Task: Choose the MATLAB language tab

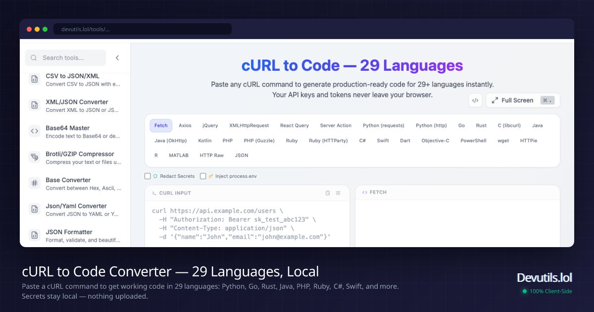Action: pyautogui.click(x=179, y=156)
